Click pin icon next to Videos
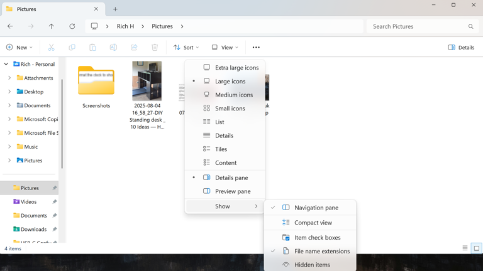Screen dimensions: 483x271 55,201
